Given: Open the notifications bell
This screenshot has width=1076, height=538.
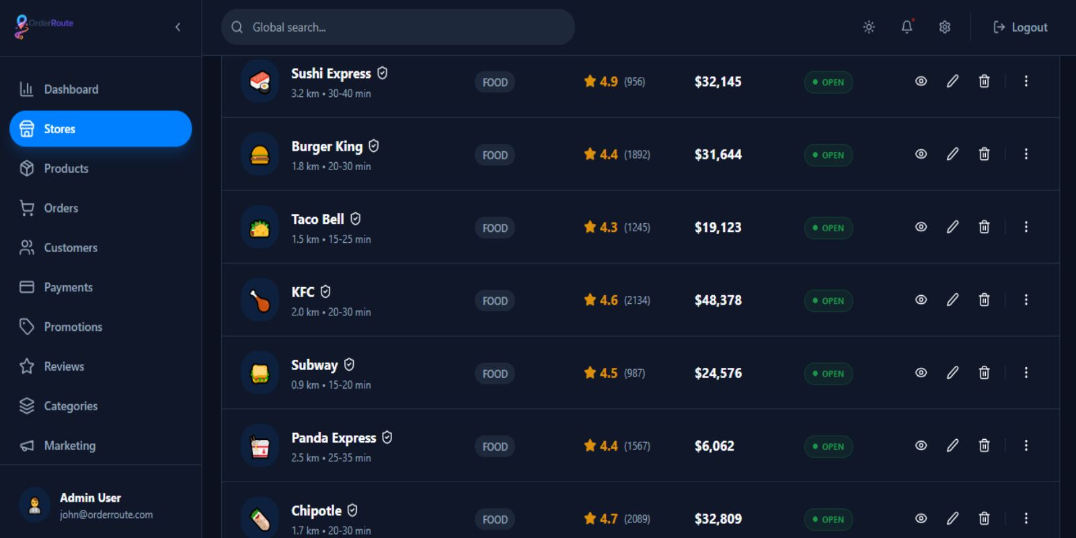Looking at the screenshot, I should pos(907,27).
